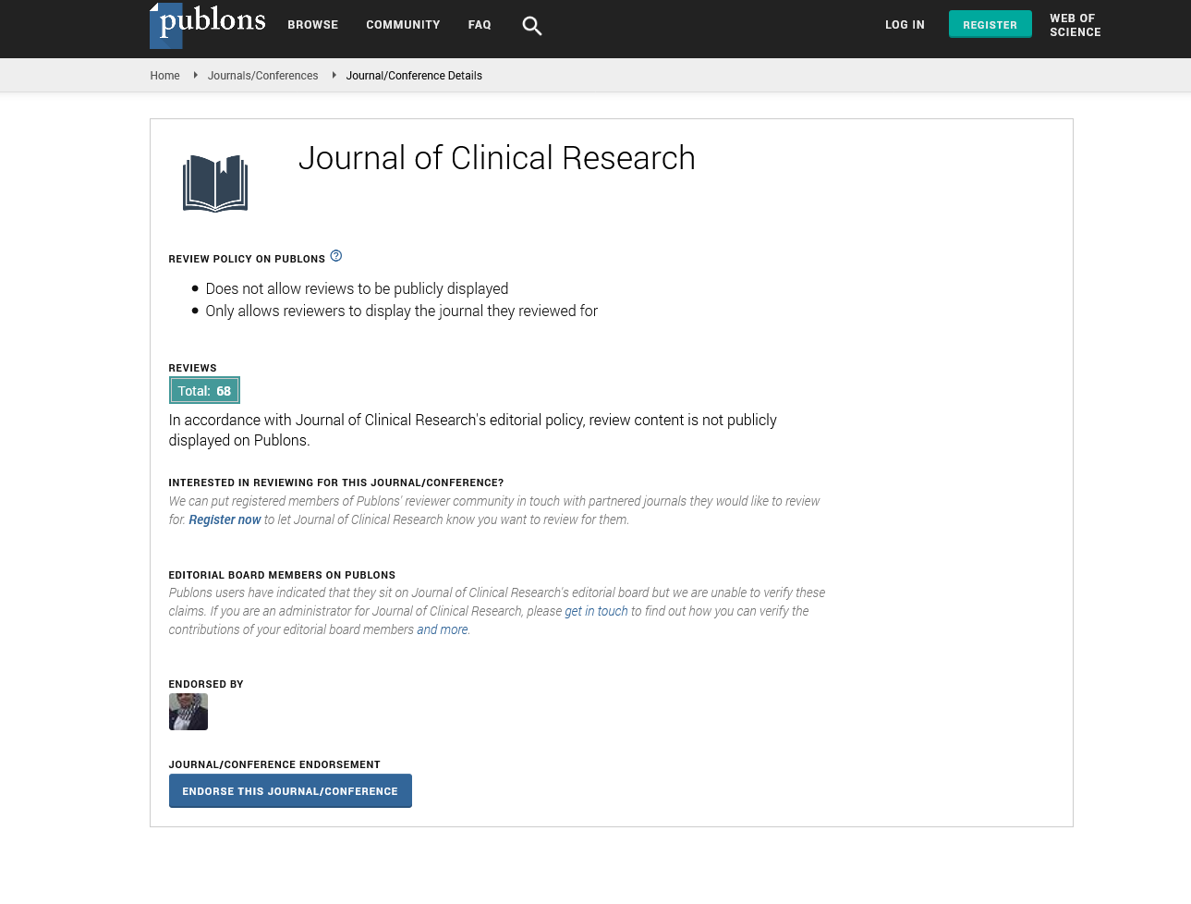1191x904 pixels.
Task: Follow the Register now link
Action: pos(225,519)
